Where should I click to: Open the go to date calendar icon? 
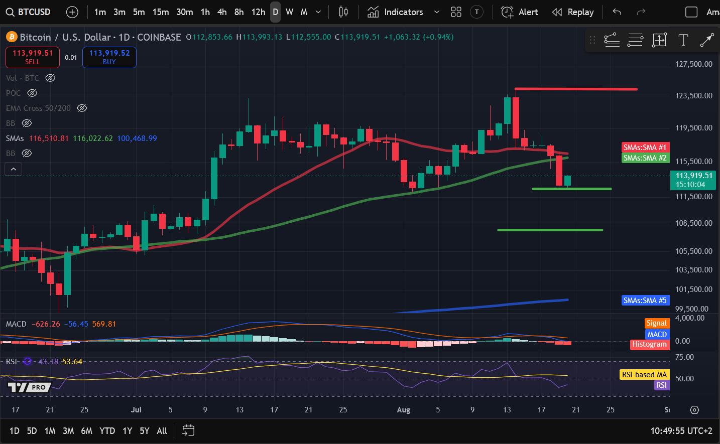[188, 430]
